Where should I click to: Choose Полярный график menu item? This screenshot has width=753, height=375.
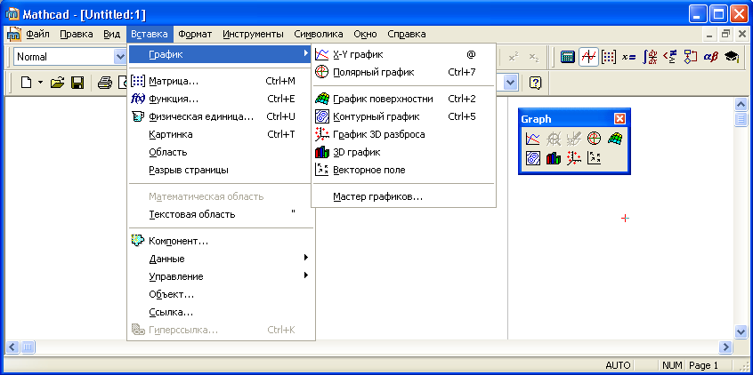click(403, 72)
